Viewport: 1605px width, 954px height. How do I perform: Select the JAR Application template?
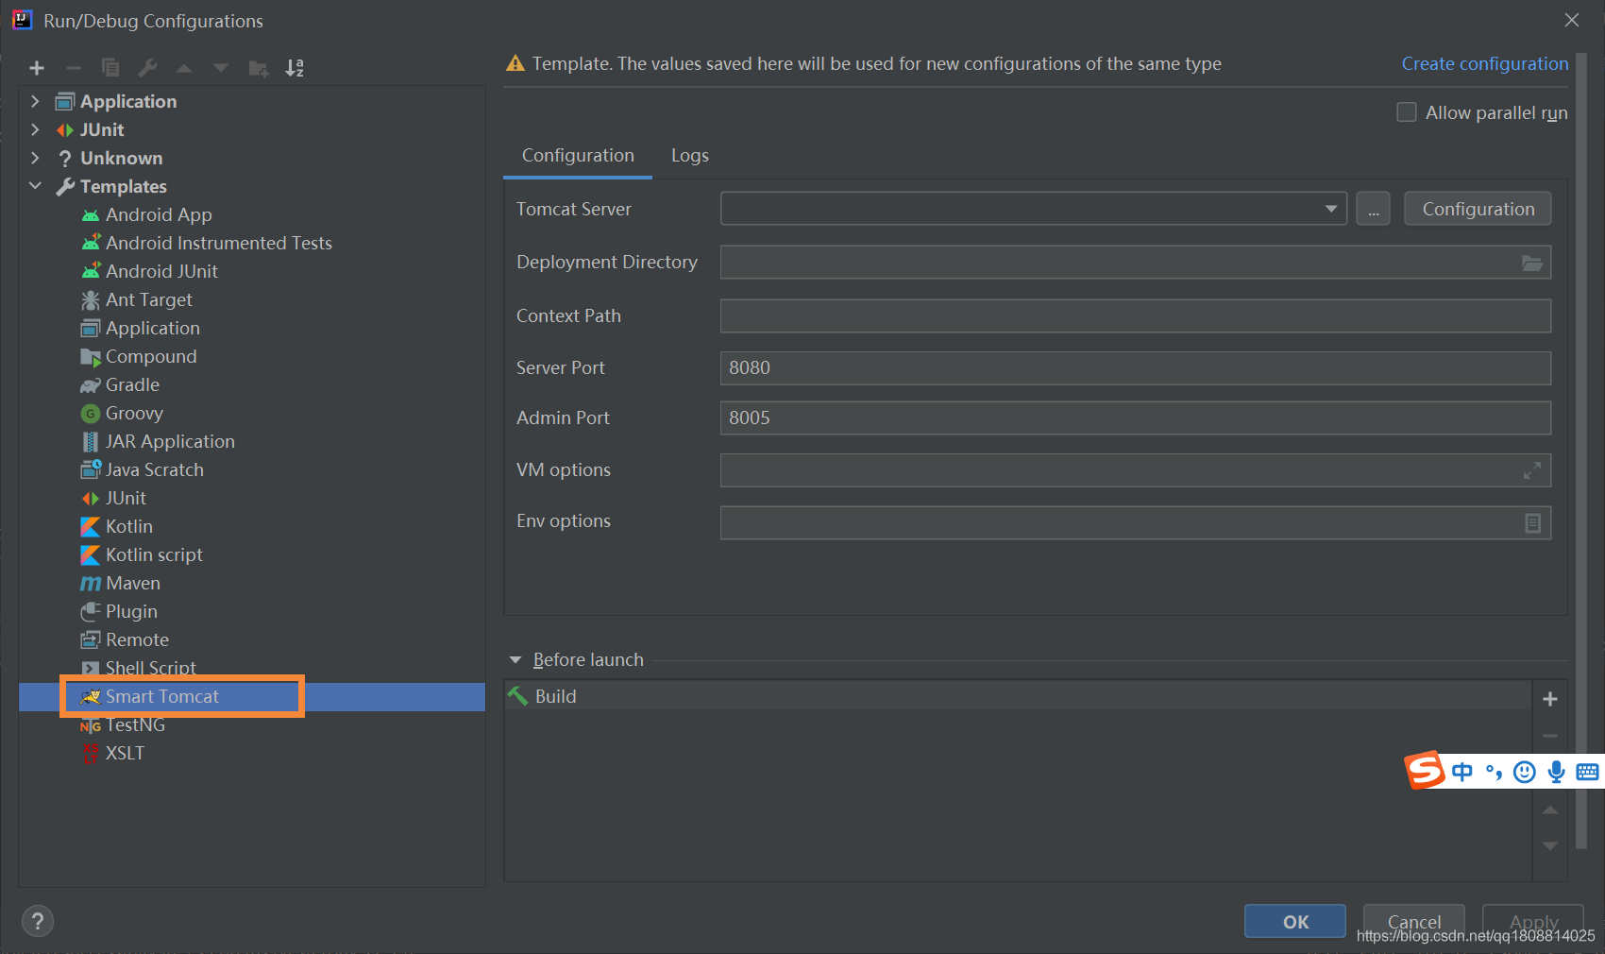[170, 442]
